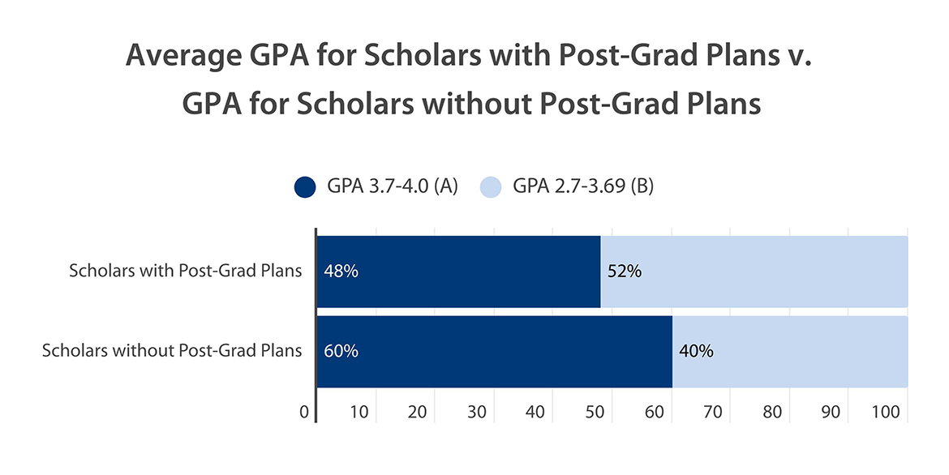Click the 0 axis tick label
This screenshot has width=949, height=475.
[304, 412]
